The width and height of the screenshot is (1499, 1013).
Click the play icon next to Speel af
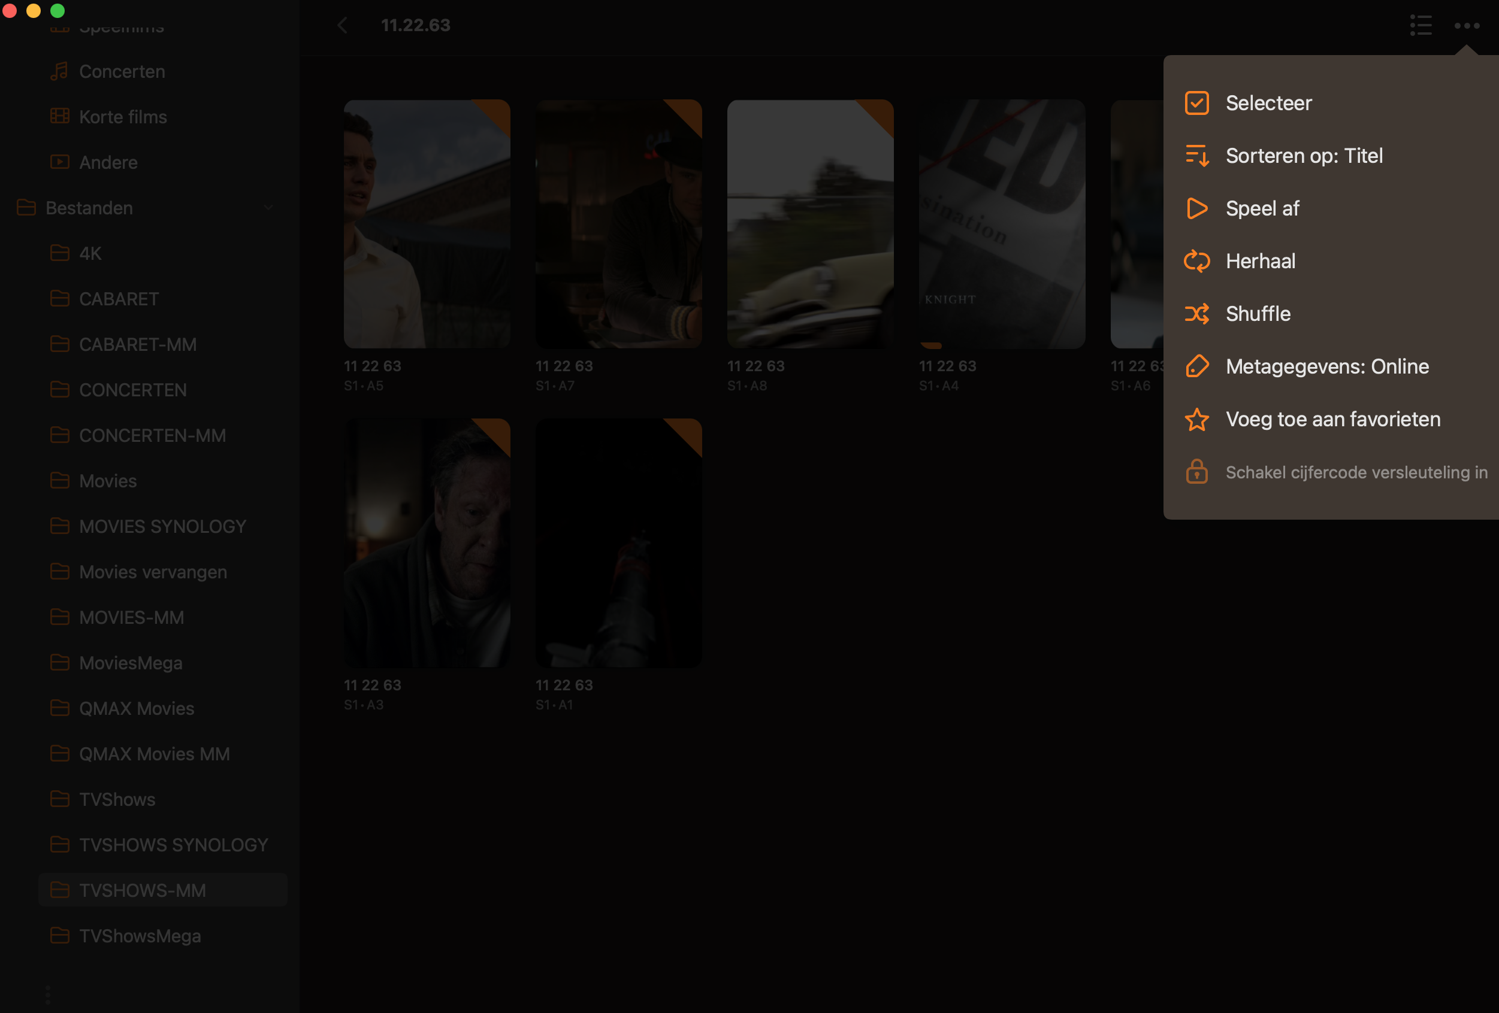tap(1196, 209)
